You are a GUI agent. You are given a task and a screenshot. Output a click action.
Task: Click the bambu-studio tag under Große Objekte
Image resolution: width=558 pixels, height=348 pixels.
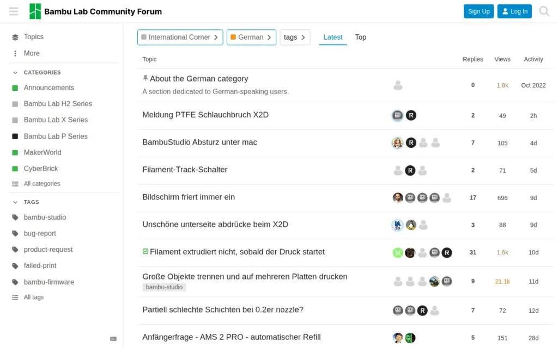(x=164, y=287)
